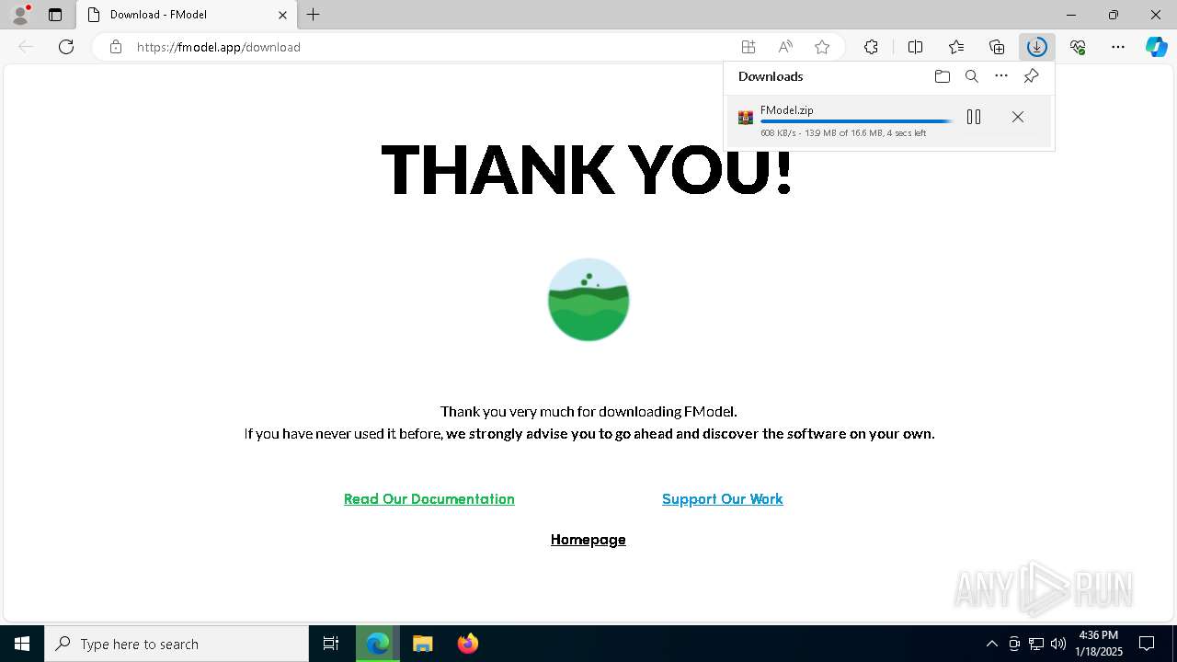1177x662 pixels.
Task: Open notification center icon
Action: (x=1148, y=644)
